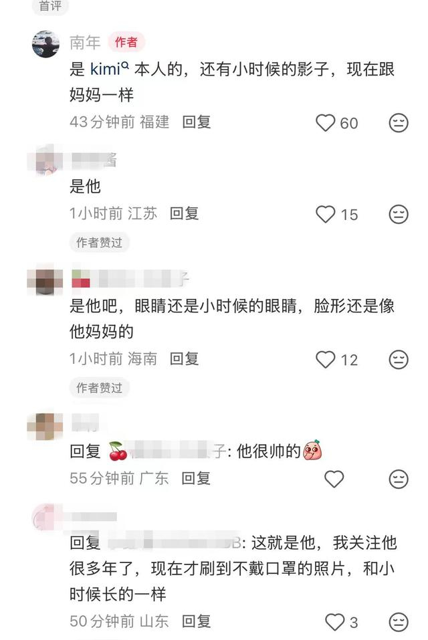This screenshot has width=428, height=640.
Task: Tap the red 作者 badge
Action: coord(126,42)
